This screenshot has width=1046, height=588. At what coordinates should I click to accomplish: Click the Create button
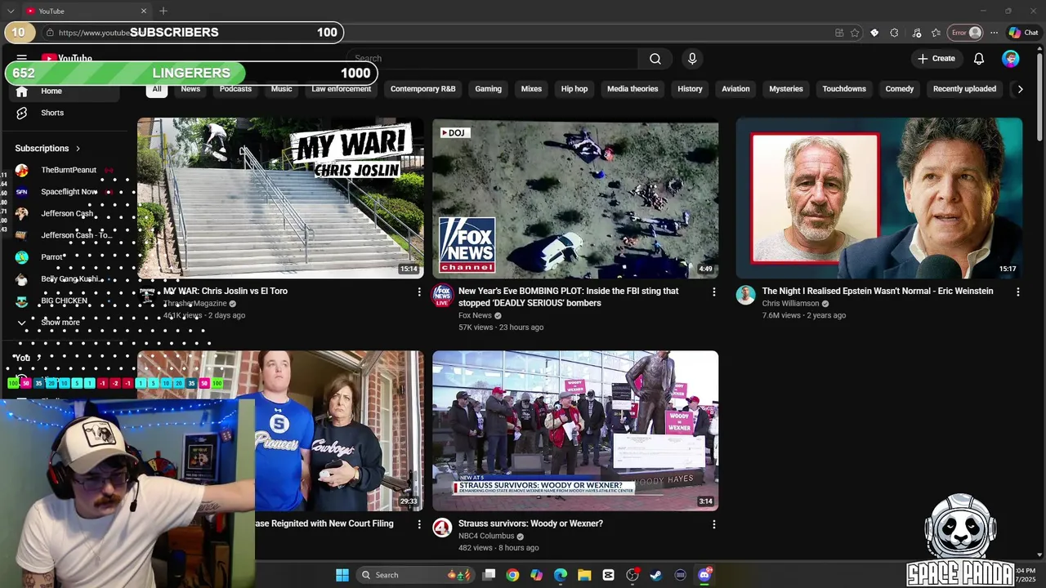pos(936,59)
